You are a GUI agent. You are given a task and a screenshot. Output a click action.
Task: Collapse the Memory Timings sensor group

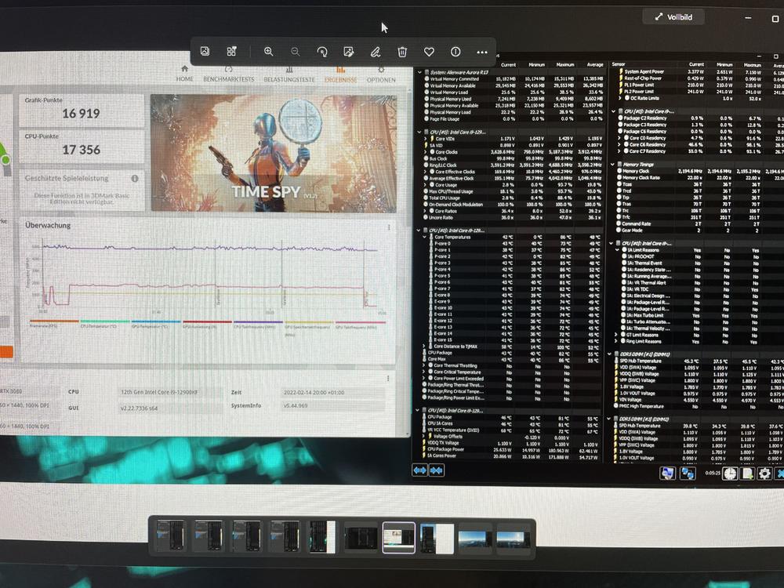[612, 164]
